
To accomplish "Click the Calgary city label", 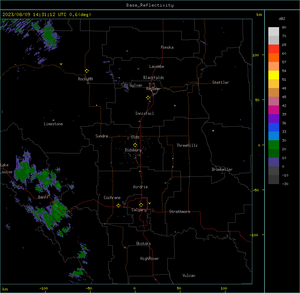I will (x=139, y=210).
